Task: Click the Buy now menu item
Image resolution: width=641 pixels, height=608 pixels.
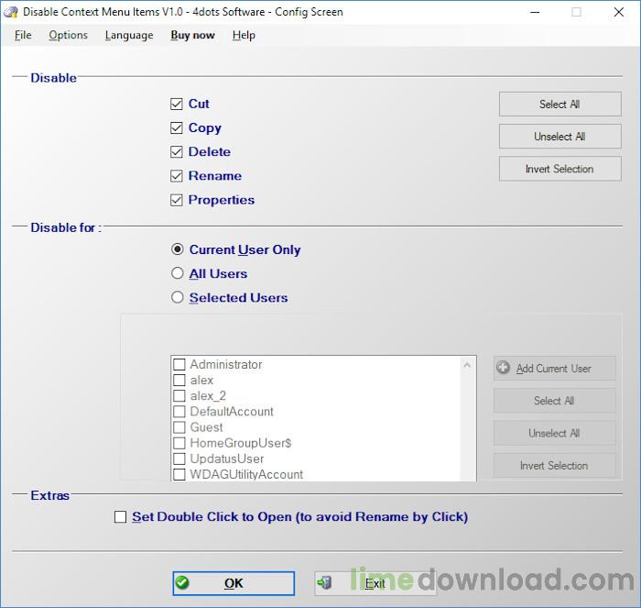Action: (192, 35)
